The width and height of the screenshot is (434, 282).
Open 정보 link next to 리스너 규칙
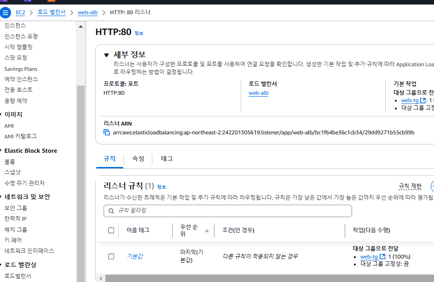162,187
